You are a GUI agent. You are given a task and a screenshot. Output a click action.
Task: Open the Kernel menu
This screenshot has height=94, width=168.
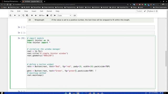49,11
